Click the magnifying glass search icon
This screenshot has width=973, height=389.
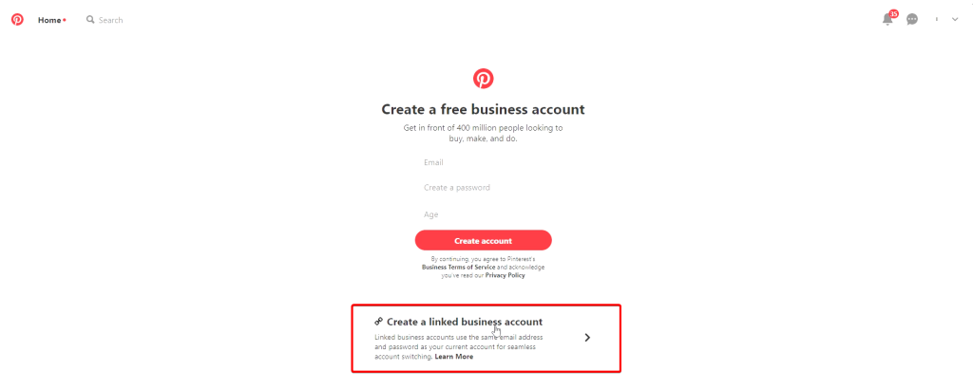point(90,20)
